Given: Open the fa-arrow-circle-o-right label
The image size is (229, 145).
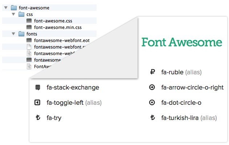Looking at the screenshot, I should [x=192, y=87].
